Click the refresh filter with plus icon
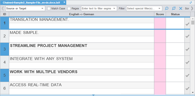195x96 pixels. tap(174, 8)
